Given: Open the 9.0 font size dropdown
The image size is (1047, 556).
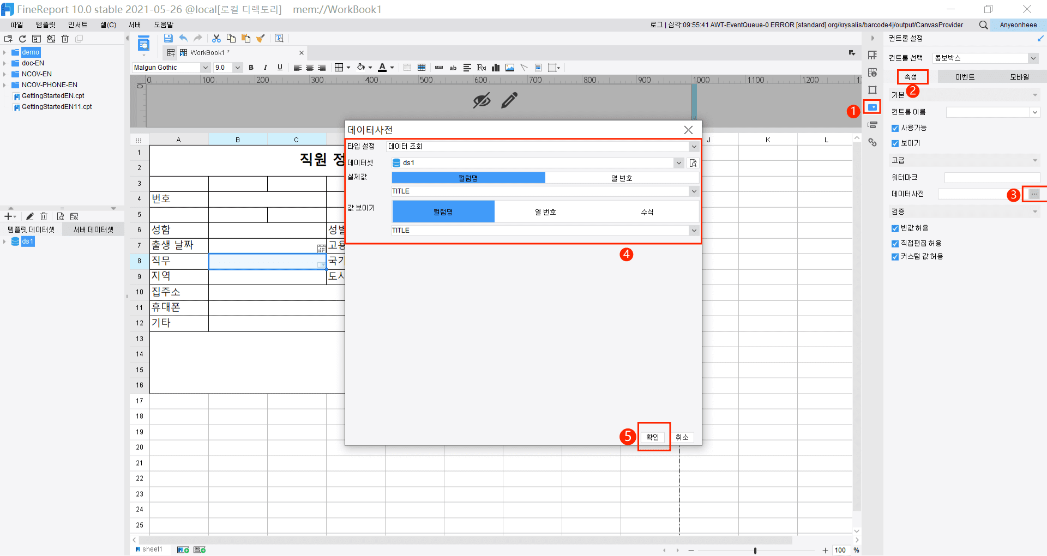Looking at the screenshot, I should (x=238, y=68).
